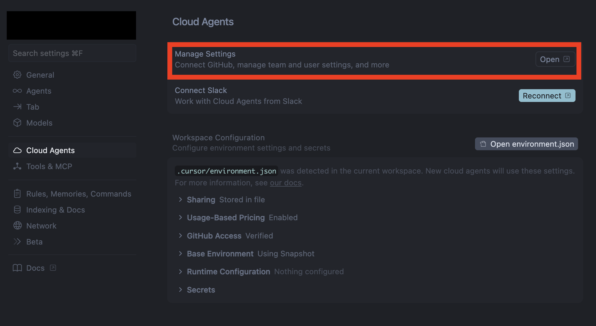
Task: Follow the "our docs" link
Action: coord(286,183)
